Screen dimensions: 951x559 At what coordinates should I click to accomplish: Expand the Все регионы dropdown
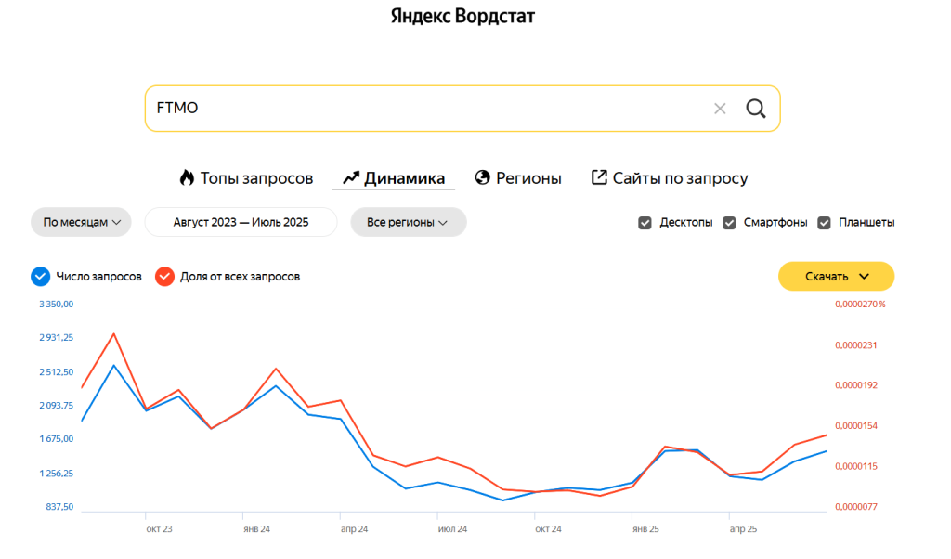pos(408,223)
